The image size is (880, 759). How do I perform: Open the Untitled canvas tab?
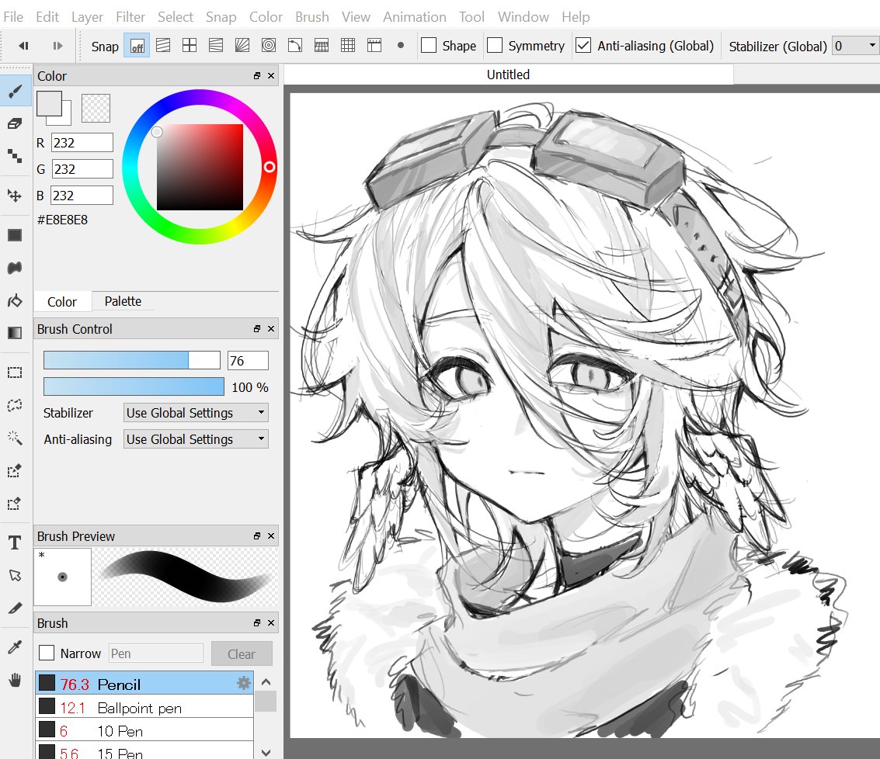point(509,75)
